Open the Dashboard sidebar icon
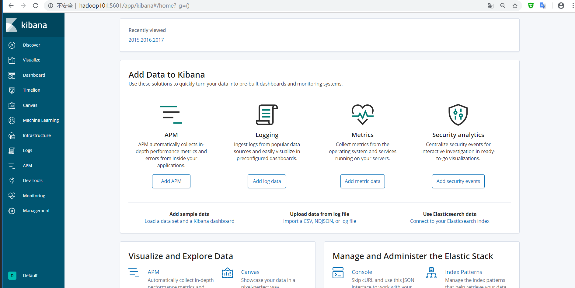The width and height of the screenshot is (575, 288). (x=12, y=75)
